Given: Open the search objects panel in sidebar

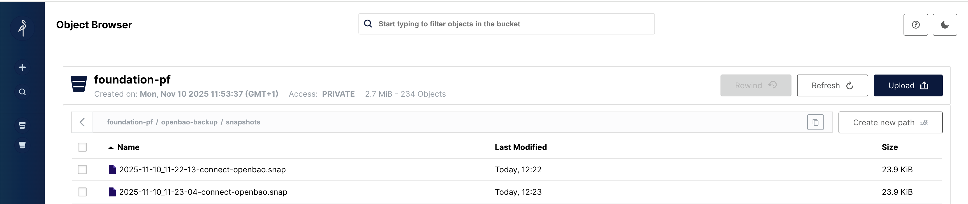Looking at the screenshot, I should point(22,91).
